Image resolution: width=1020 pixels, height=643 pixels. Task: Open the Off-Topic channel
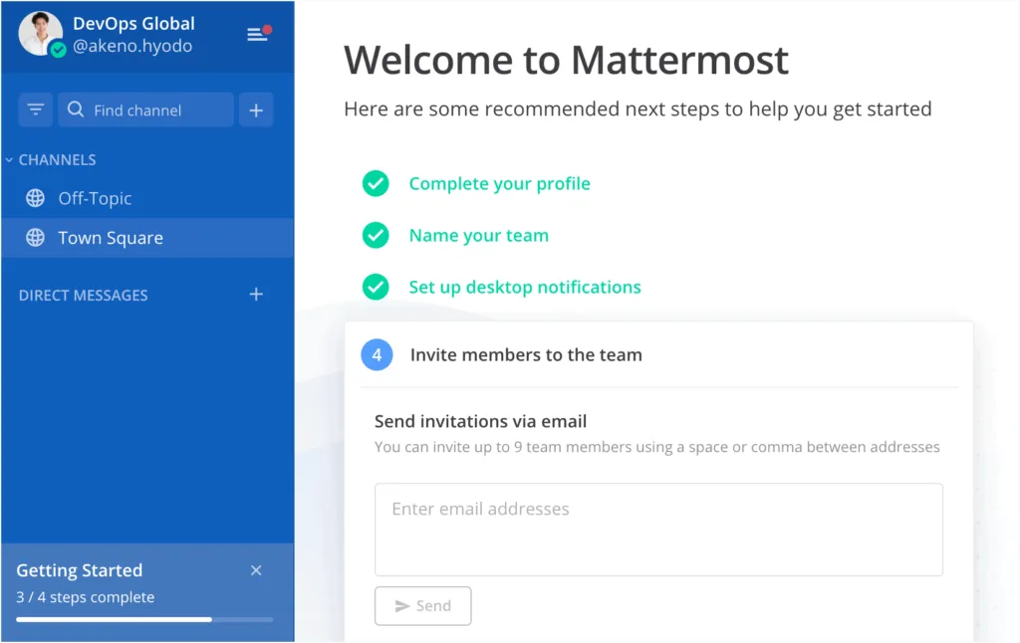coord(147,198)
